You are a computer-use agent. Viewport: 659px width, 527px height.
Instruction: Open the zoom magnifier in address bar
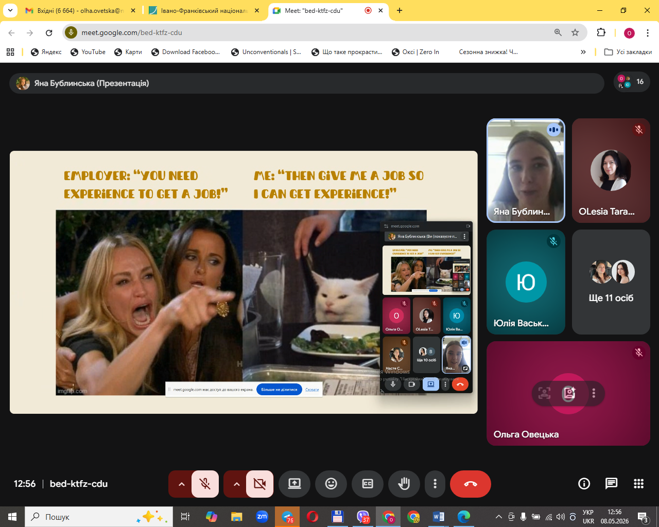558,32
